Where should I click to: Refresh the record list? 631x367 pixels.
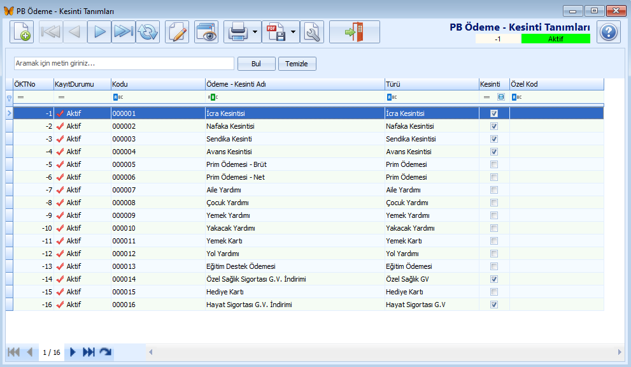148,32
